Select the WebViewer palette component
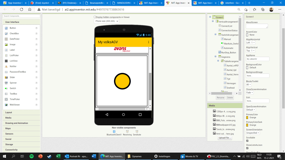This screenshot has height=160, width=285. tap(15, 105)
